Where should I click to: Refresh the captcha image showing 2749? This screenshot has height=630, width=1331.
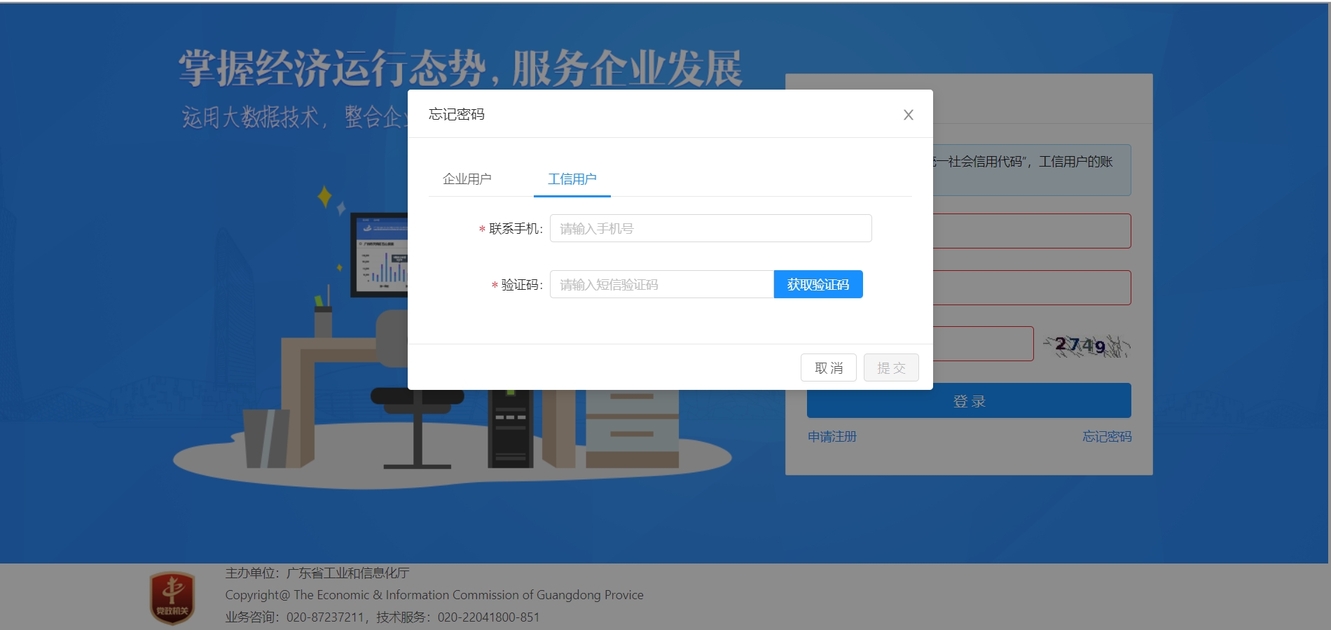coord(1086,344)
